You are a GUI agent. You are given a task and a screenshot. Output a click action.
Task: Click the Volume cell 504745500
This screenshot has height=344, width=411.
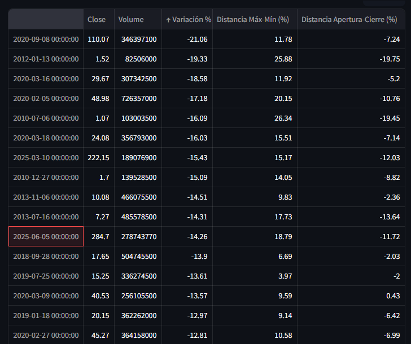[138, 256]
